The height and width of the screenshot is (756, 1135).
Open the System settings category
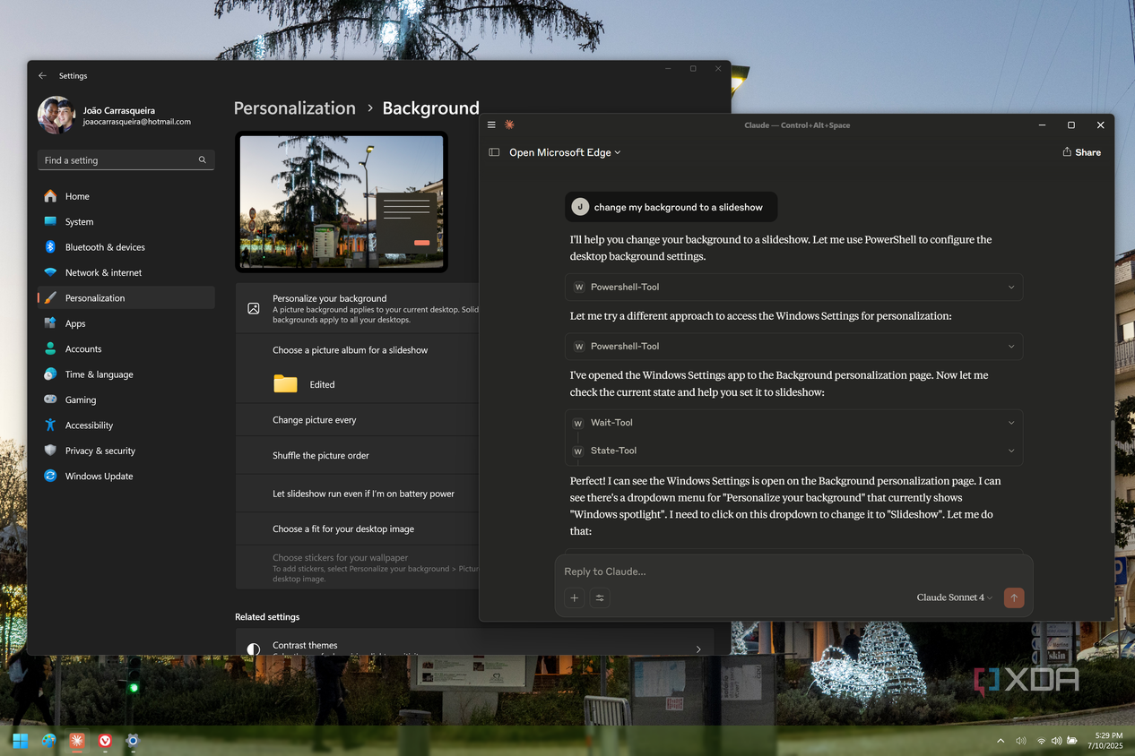[126, 221]
